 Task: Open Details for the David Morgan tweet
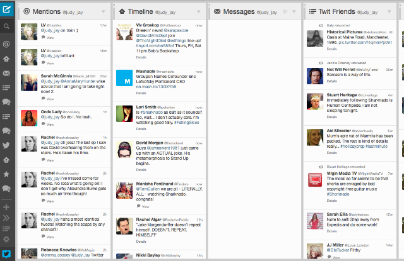(x=141, y=170)
